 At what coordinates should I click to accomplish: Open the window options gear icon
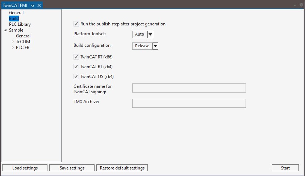click(301, 5)
